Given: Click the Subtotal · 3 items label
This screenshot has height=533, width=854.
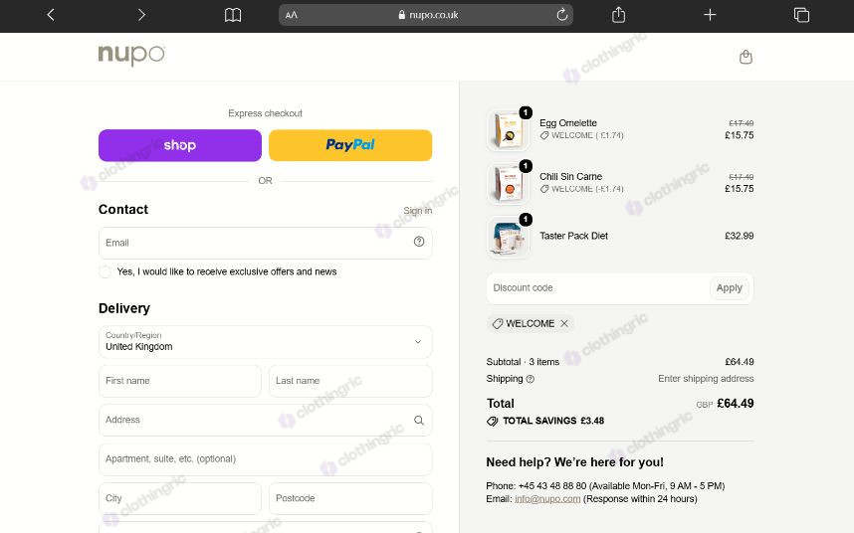Looking at the screenshot, I should click(523, 362).
